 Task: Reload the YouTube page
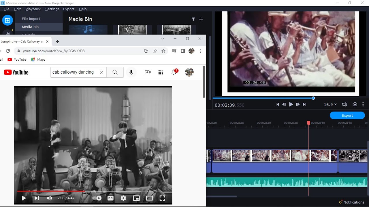click(8, 51)
